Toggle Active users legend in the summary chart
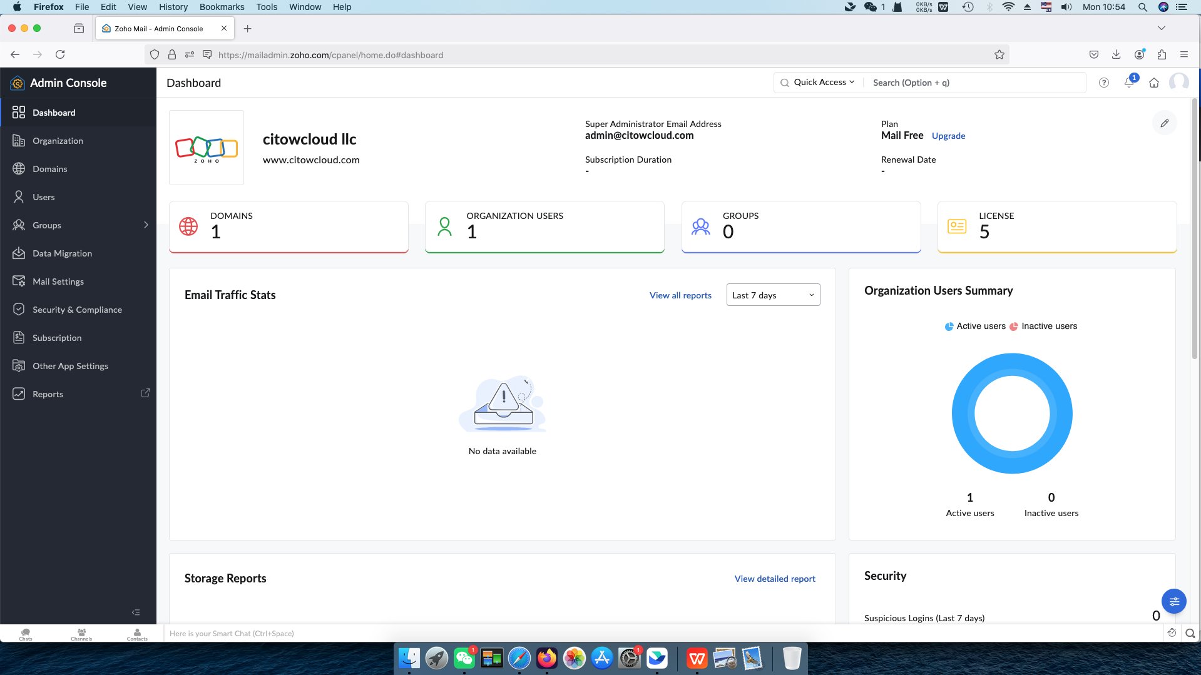The image size is (1201, 675). [975, 326]
